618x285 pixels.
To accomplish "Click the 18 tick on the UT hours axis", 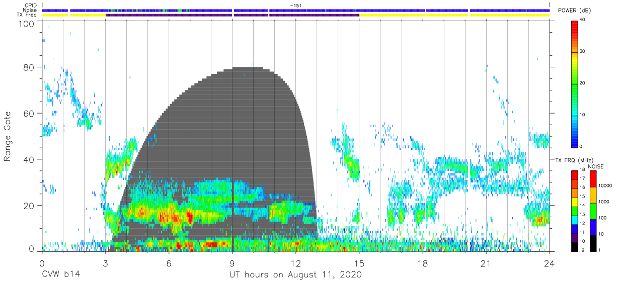I will point(422,263).
